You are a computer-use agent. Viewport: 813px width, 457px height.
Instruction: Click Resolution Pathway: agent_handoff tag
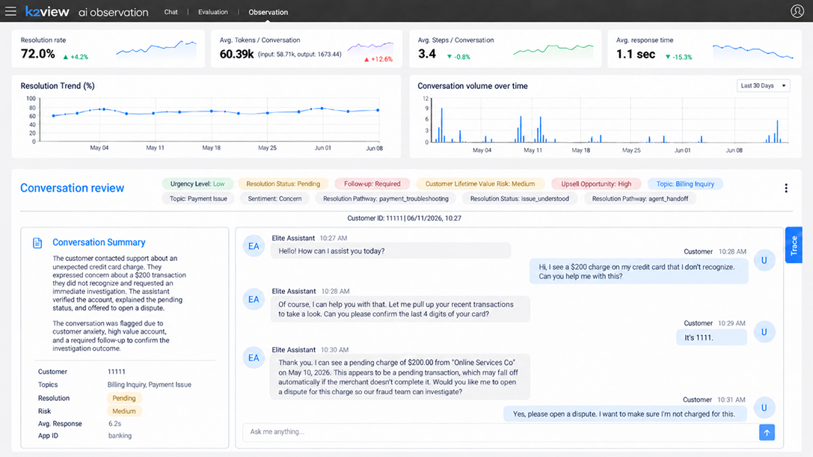(x=639, y=199)
